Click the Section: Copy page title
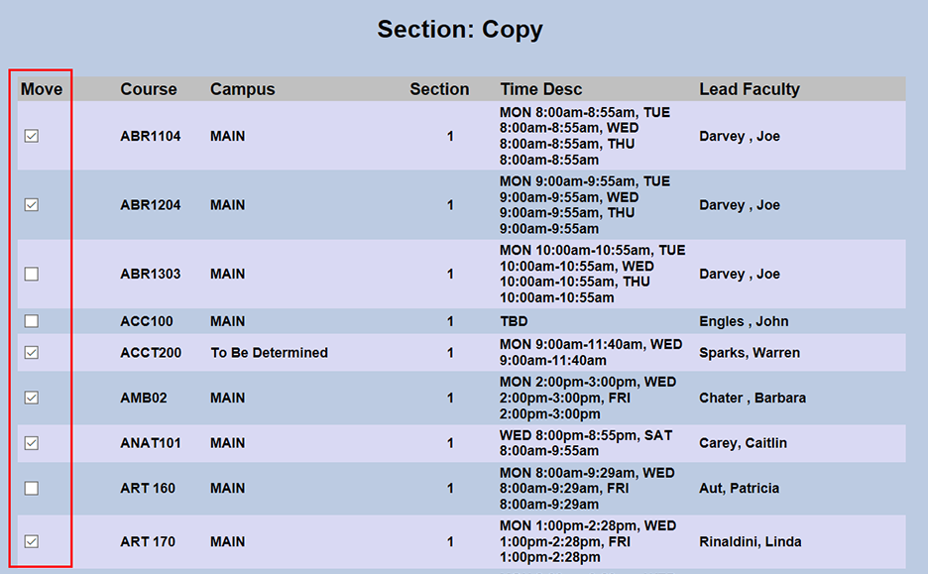The height and width of the screenshot is (574, 928). tap(461, 30)
